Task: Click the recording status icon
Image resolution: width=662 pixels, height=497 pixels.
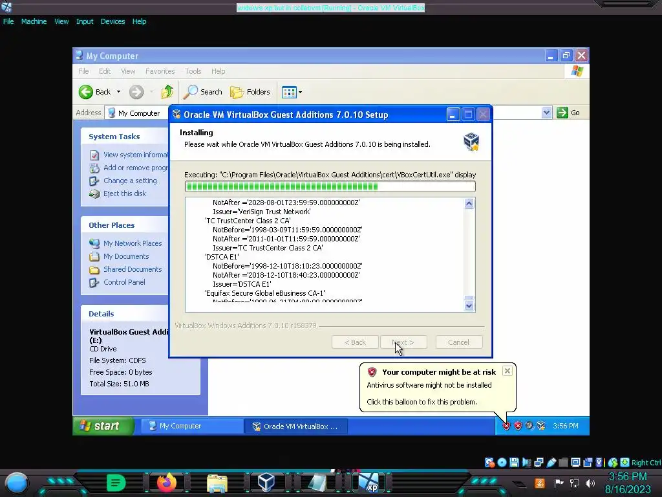Action: click(588, 462)
